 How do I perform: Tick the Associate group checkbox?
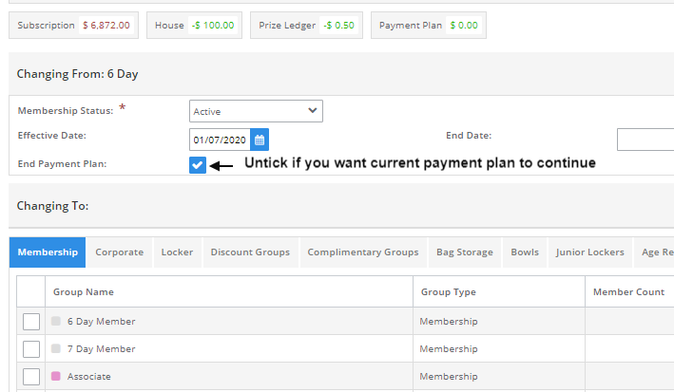pos(31,377)
